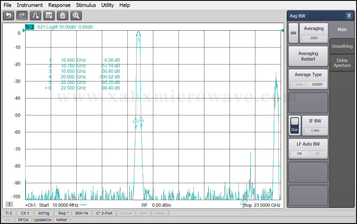Open the Stimulus menu

coord(86,5)
